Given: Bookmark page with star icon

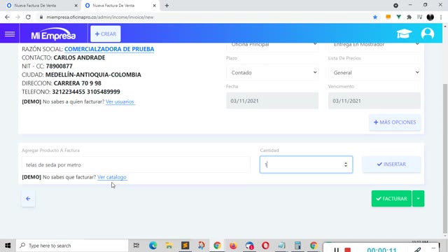Looking at the screenshot, I should click(x=375, y=17).
